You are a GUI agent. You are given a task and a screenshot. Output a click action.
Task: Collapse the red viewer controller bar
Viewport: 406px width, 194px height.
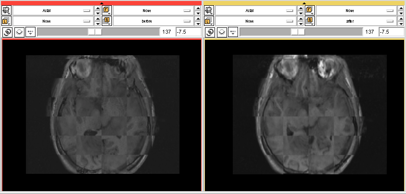tap(101, 3)
